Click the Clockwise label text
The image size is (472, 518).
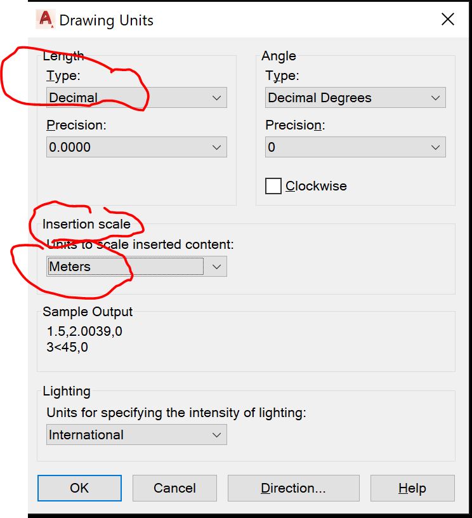point(316,186)
